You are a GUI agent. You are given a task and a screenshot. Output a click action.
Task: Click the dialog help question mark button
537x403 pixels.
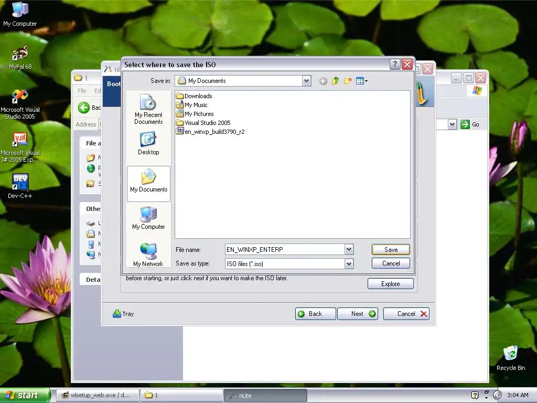[395, 65]
